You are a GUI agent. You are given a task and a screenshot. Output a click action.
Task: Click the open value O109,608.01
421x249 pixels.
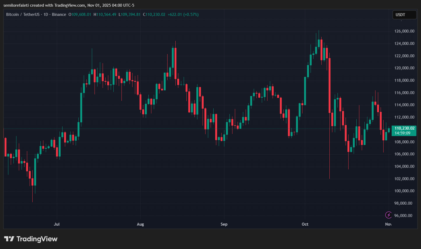(x=79, y=14)
